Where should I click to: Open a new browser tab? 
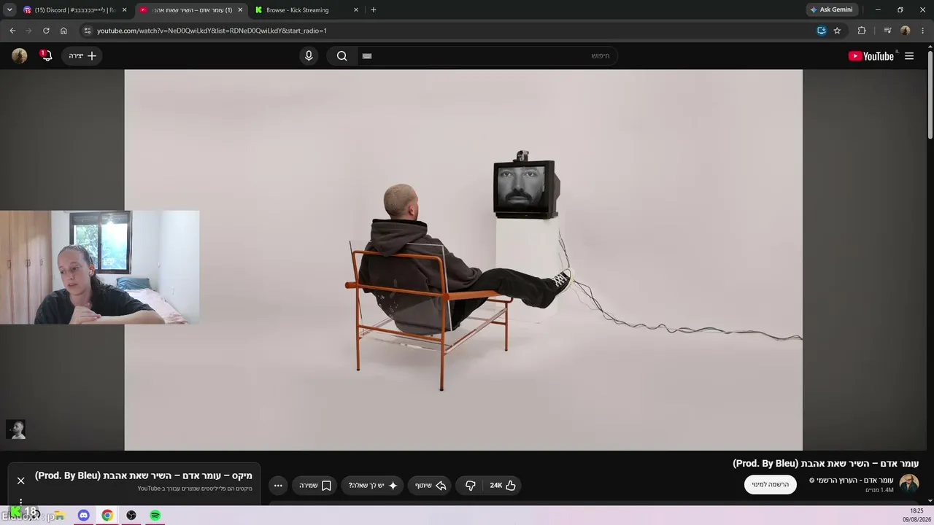(374, 10)
